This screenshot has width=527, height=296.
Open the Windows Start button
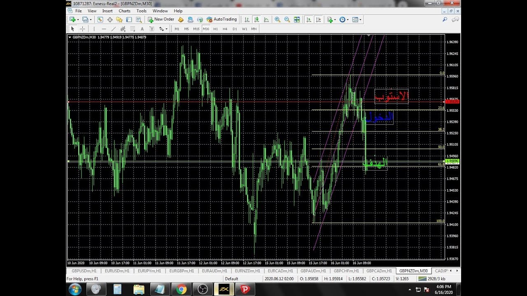pos(75,289)
